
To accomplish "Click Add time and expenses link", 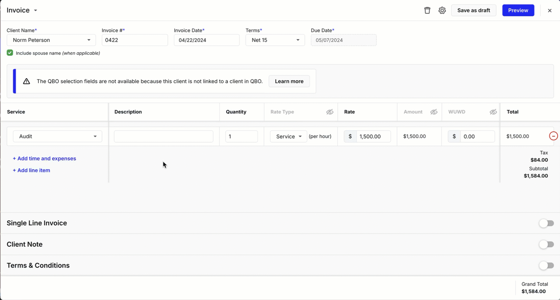I will (44, 158).
